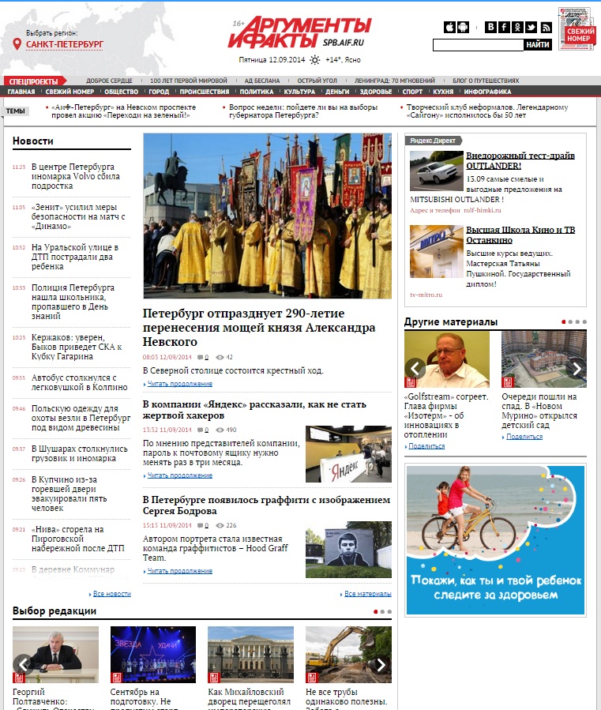Open Зенит security measures news item

(x=78, y=216)
